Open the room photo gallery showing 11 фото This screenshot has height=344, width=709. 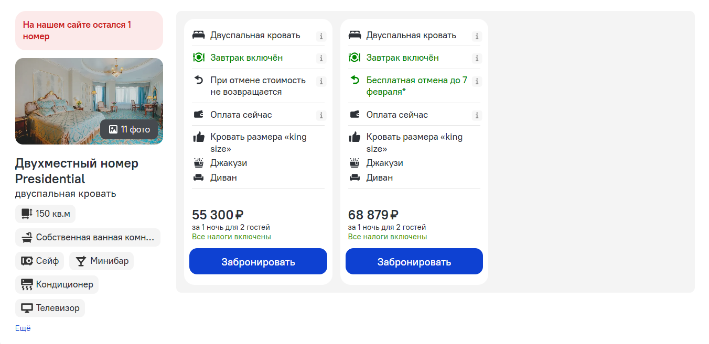130,129
